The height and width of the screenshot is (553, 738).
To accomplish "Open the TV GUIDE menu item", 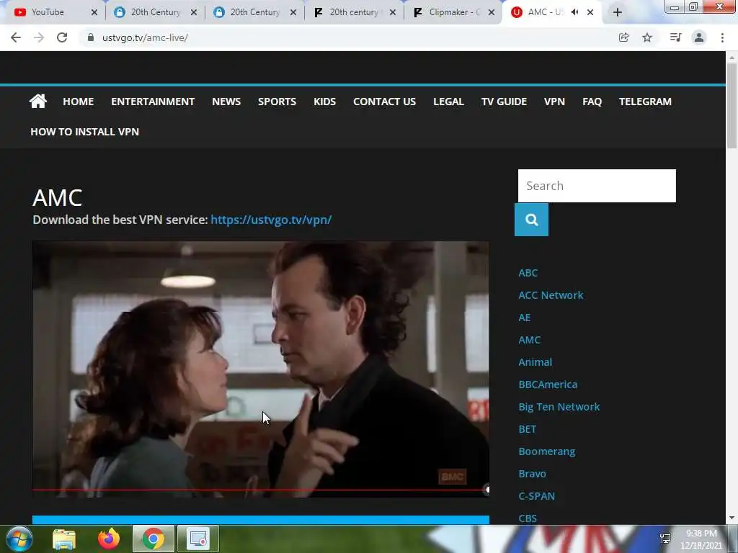I will 504,102.
